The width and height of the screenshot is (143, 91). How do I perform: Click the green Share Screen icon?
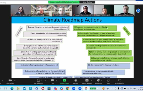click(x=64, y=80)
